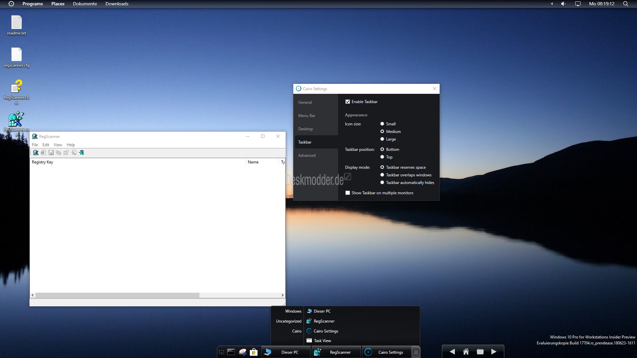637x358 pixels.
Task: Click the desktop navigation folder icon
Action: pos(480,352)
